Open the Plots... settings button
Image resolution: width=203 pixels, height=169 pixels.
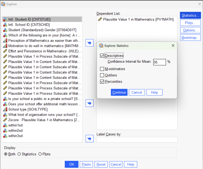click(190, 23)
